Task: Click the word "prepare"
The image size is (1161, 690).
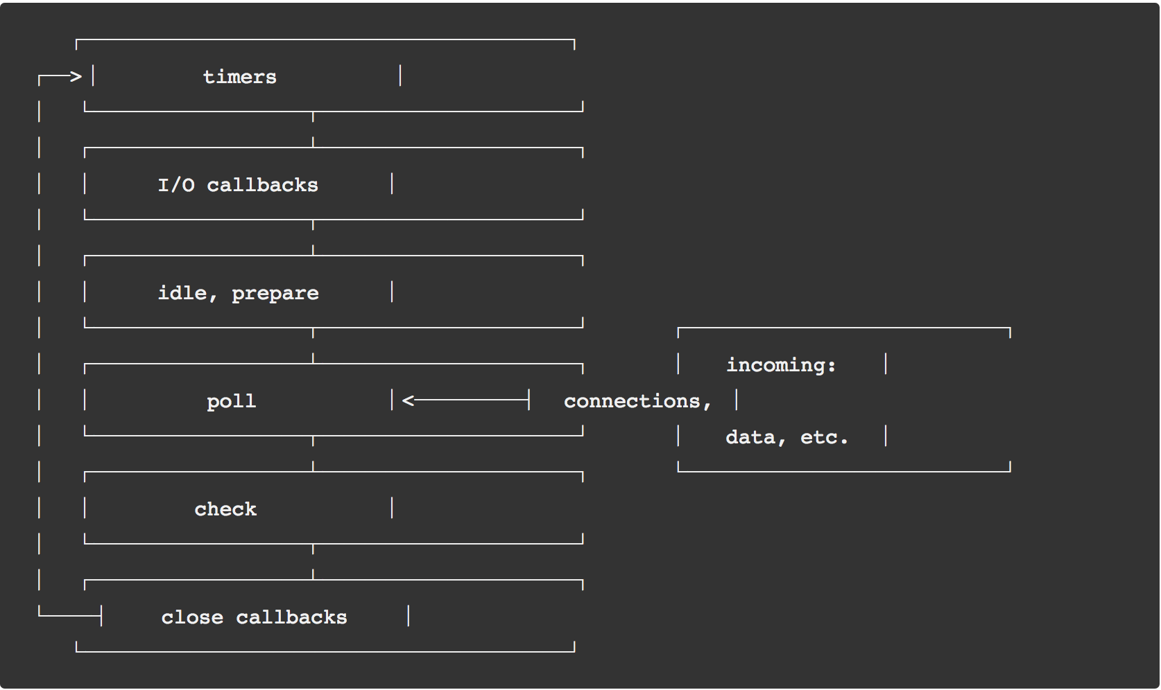Action: 275,294
